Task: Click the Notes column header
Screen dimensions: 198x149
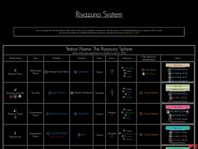Action: point(178,58)
